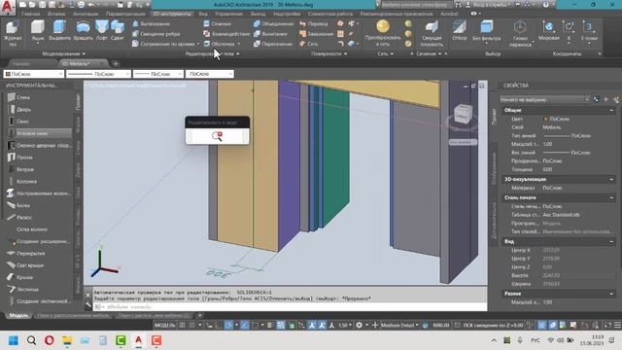
Task: Click the ViewCube in the viewport
Action: pyautogui.click(x=463, y=114)
